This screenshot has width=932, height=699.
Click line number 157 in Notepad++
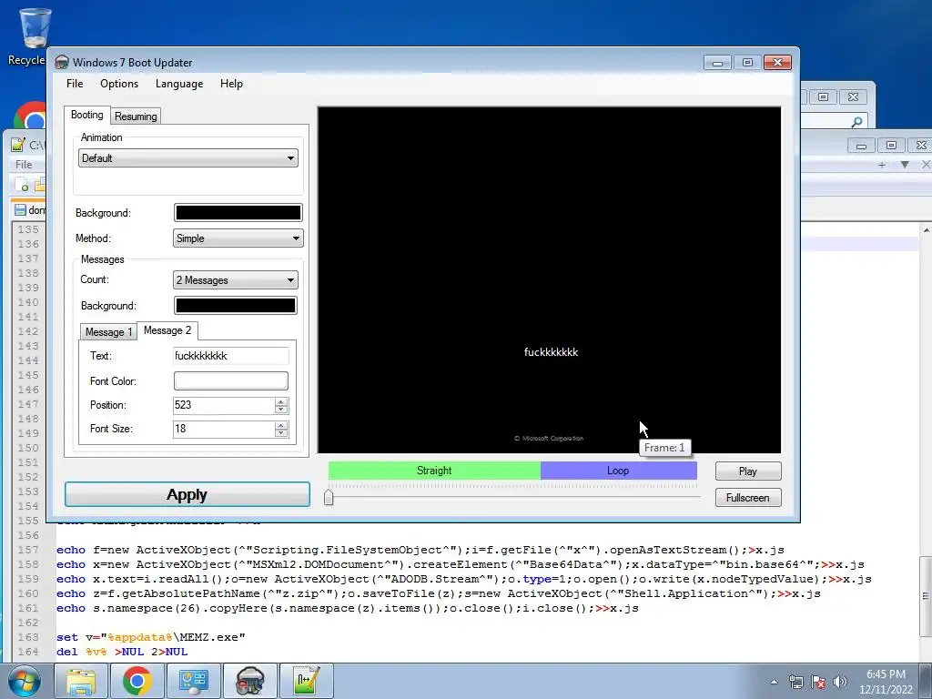point(28,550)
